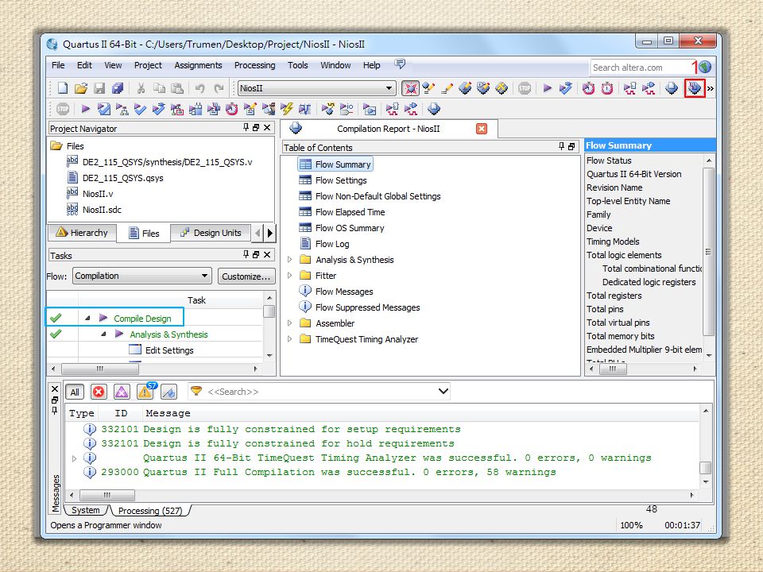Image resolution: width=763 pixels, height=572 pixels.
Task: Click the funnel filter icon in Messages search
Action: (196, 391)
